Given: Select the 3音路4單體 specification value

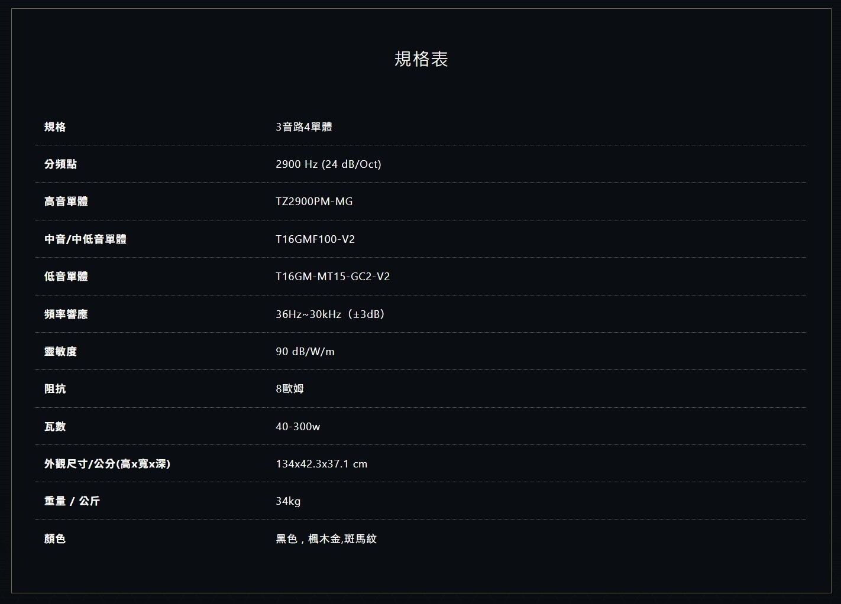Looking at the screenshot, I should pos(303,127).
